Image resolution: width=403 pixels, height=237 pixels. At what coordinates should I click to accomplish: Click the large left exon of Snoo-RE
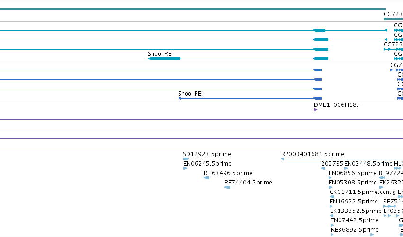pyautogui.click(x=164, y=59)
